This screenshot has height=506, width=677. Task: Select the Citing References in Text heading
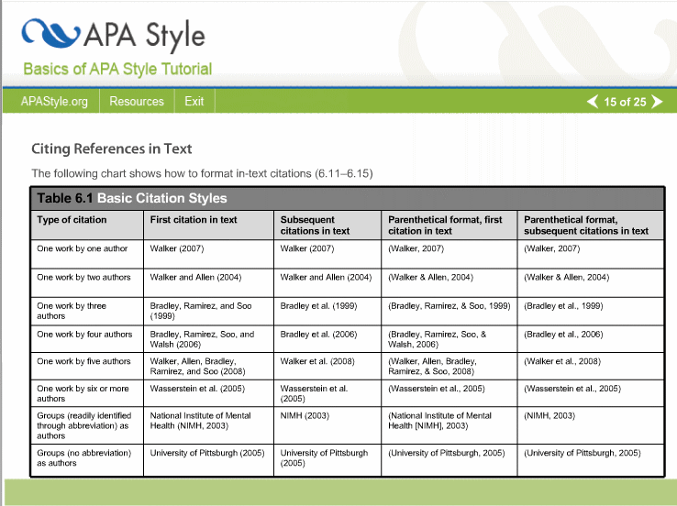(x=111, y=148)
